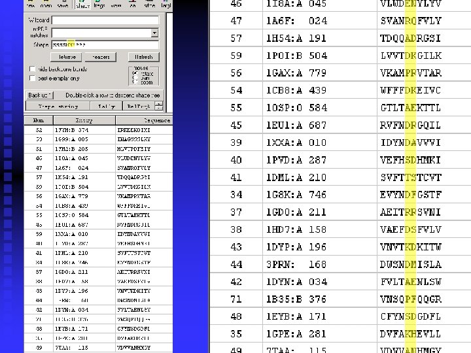Choose the 'zoom' mouse mode radio

[x=135, y=82]
